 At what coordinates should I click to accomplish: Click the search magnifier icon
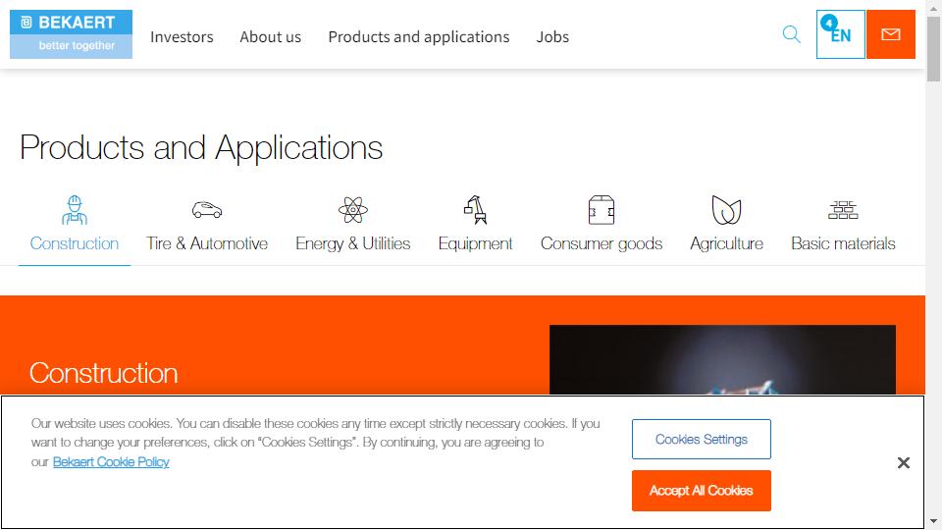791,34
